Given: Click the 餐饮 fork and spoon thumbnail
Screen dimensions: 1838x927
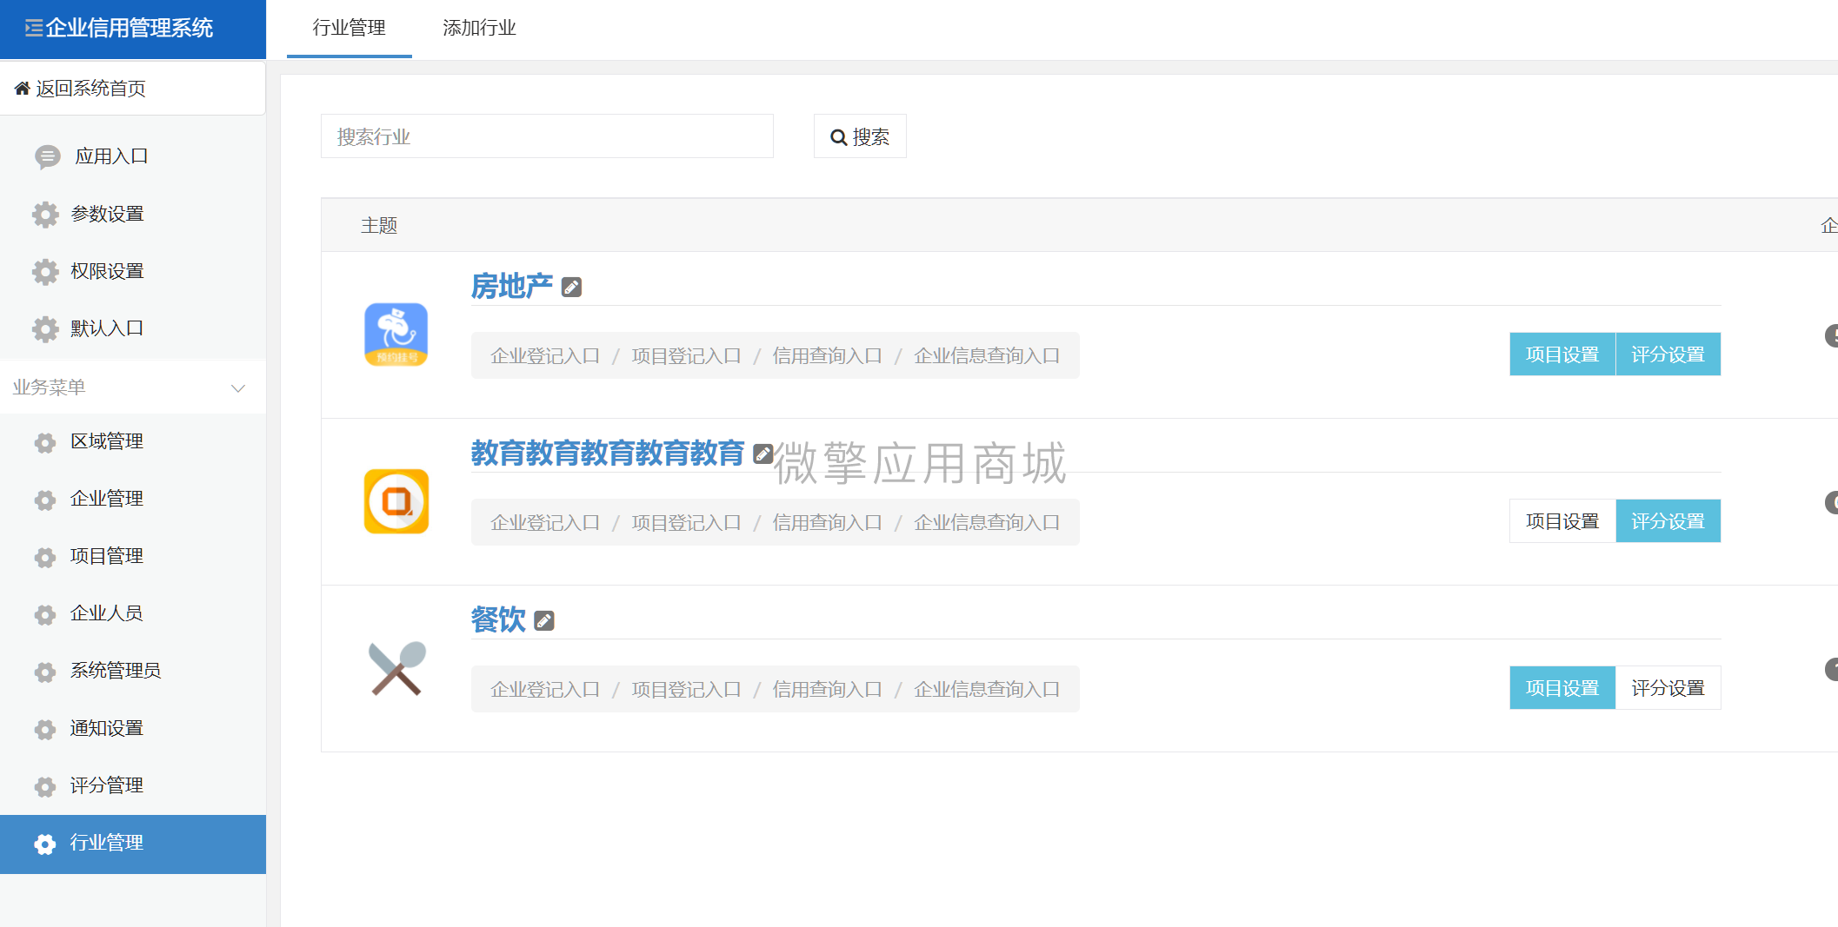Looking at the screenshot, I should 396,668.
